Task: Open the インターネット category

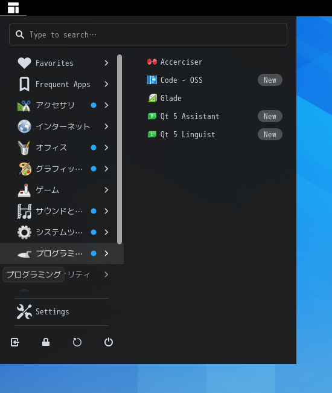Action: click(62, 126)
